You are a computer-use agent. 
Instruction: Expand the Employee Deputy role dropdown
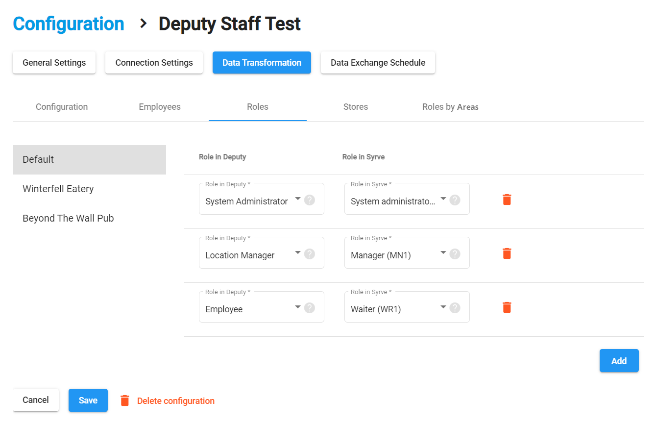pos(297,307)
